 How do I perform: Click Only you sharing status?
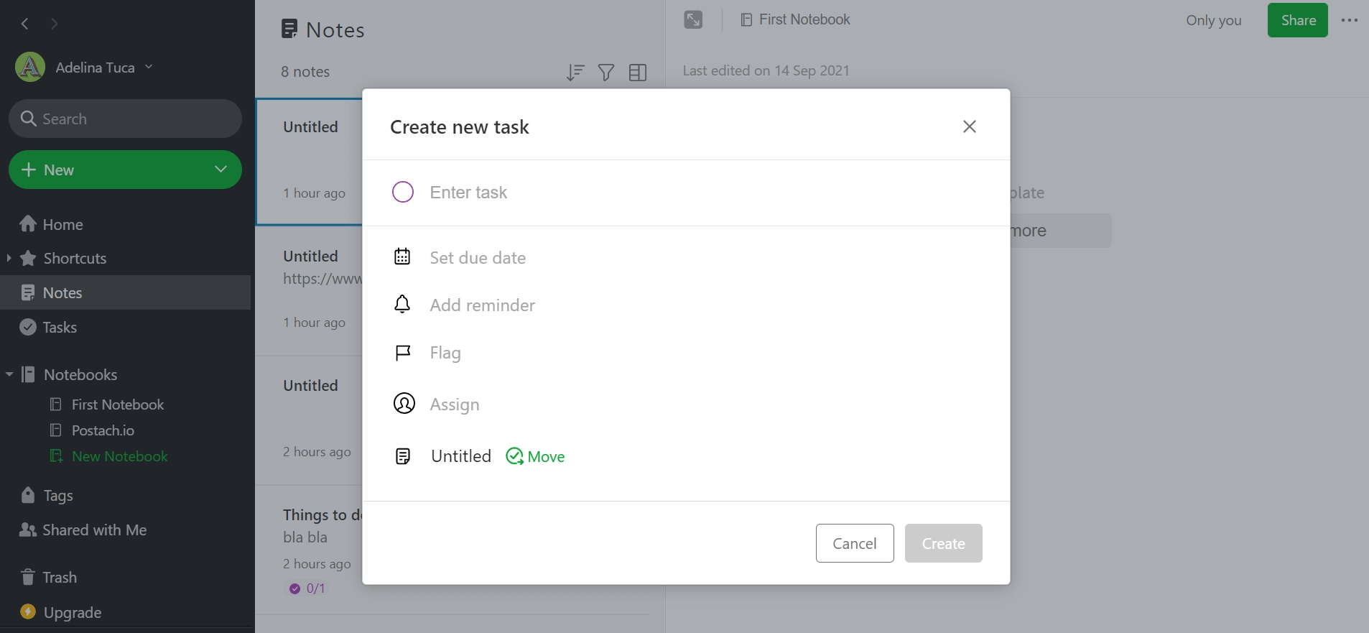(1214, 20)
